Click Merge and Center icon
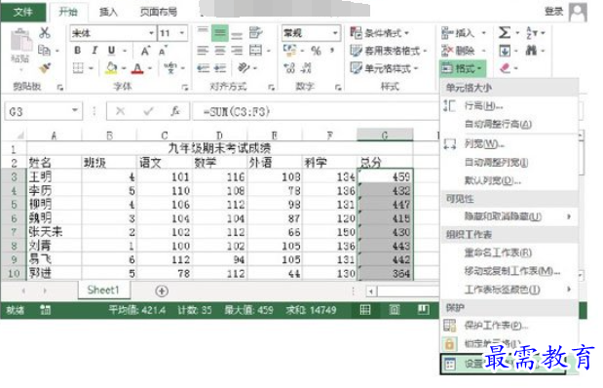This screenshot has height=388, width=603. [255, 51]
